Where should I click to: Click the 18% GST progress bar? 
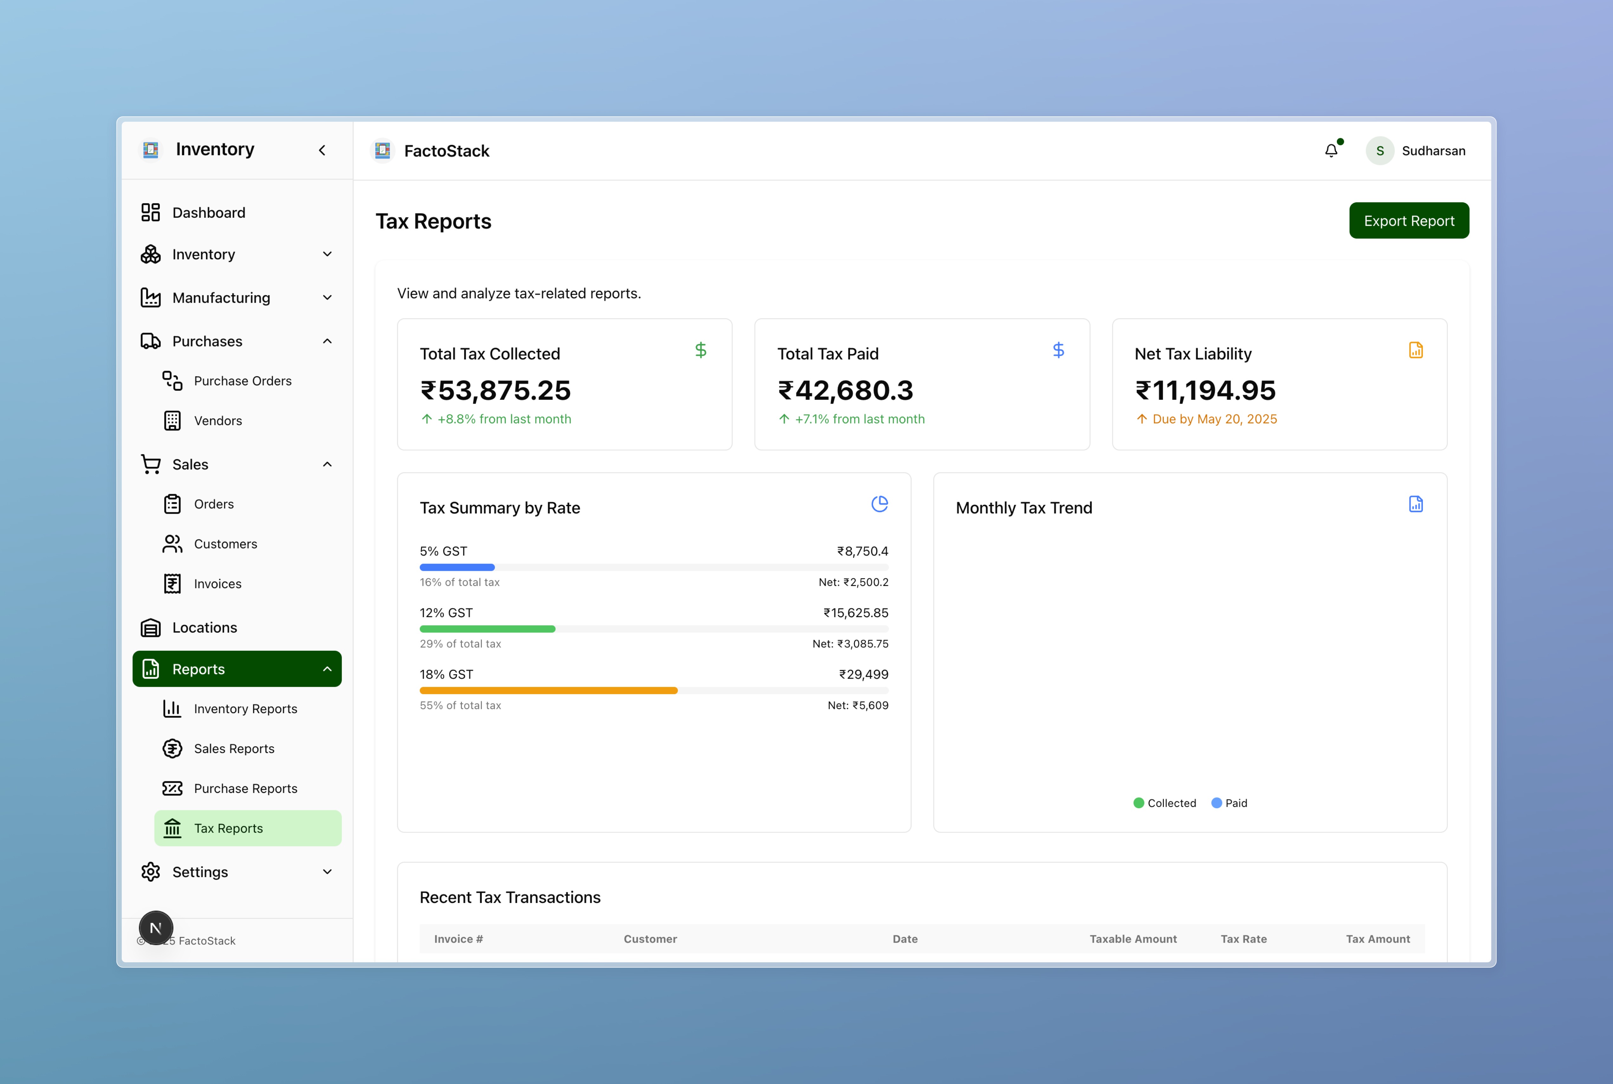654,691
